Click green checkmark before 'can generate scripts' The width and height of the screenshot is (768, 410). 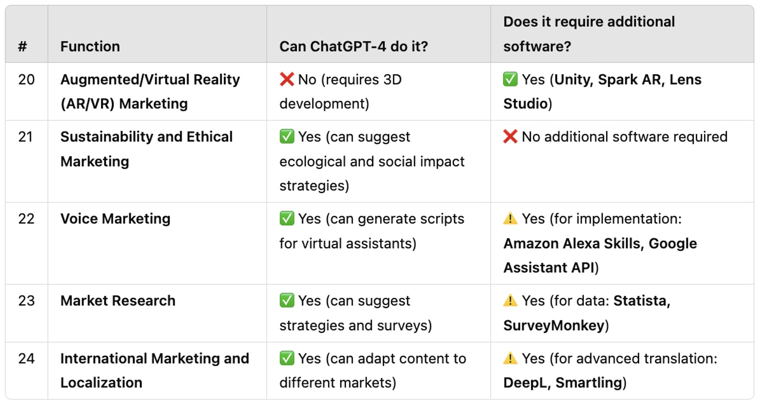point(287,219)
